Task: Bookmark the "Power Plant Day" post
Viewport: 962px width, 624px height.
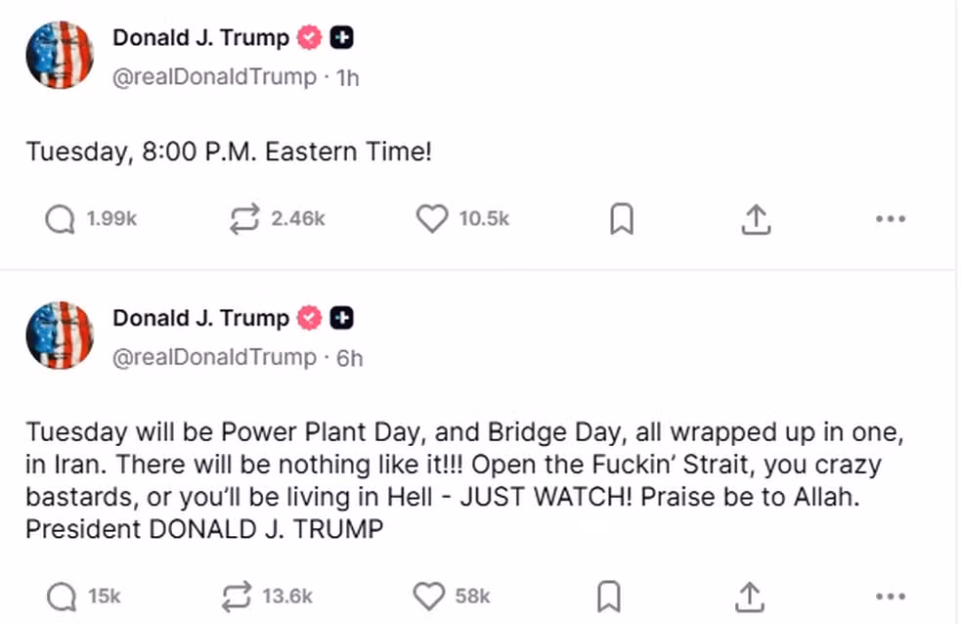Action: click(x=608, y=596)
